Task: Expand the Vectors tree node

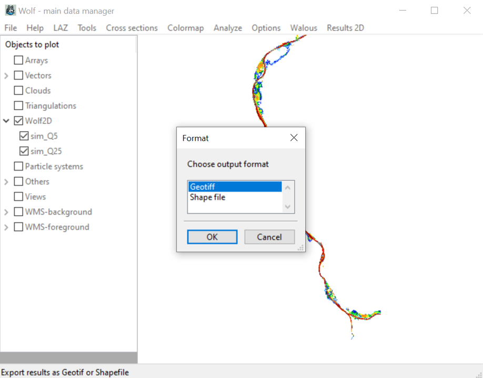Action: [6, 76]
